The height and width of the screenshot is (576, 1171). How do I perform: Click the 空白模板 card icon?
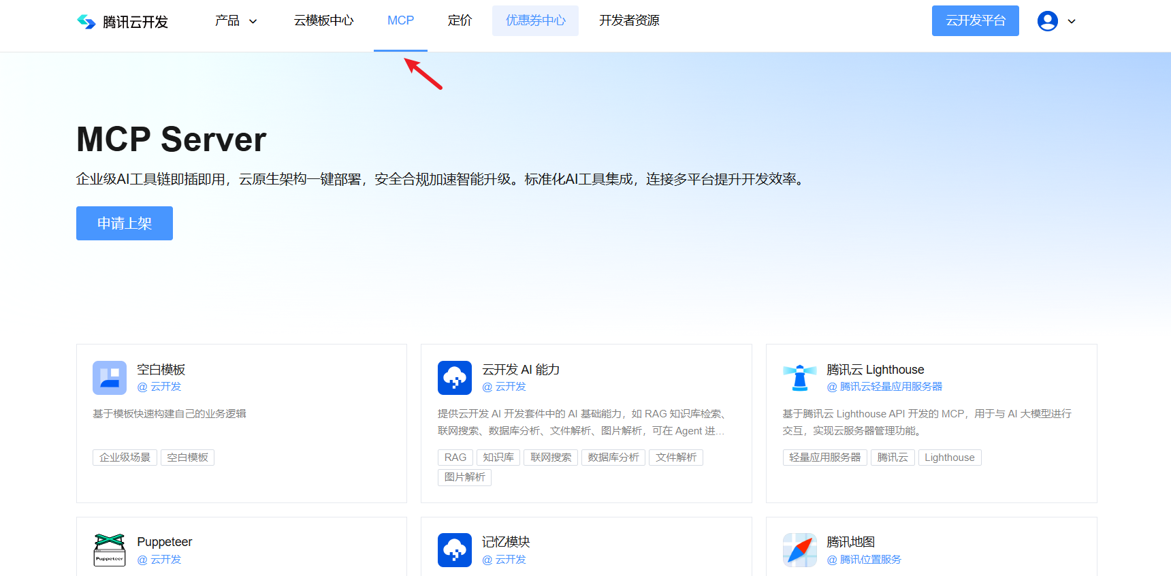[110, 378]
